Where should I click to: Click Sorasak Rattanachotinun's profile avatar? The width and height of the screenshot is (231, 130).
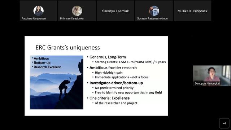[x=154, y=11]
